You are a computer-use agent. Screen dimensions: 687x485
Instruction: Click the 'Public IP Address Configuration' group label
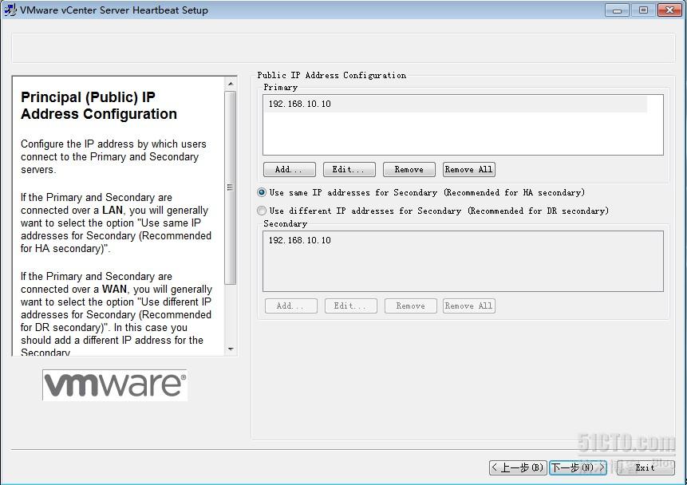coord(331,75)
